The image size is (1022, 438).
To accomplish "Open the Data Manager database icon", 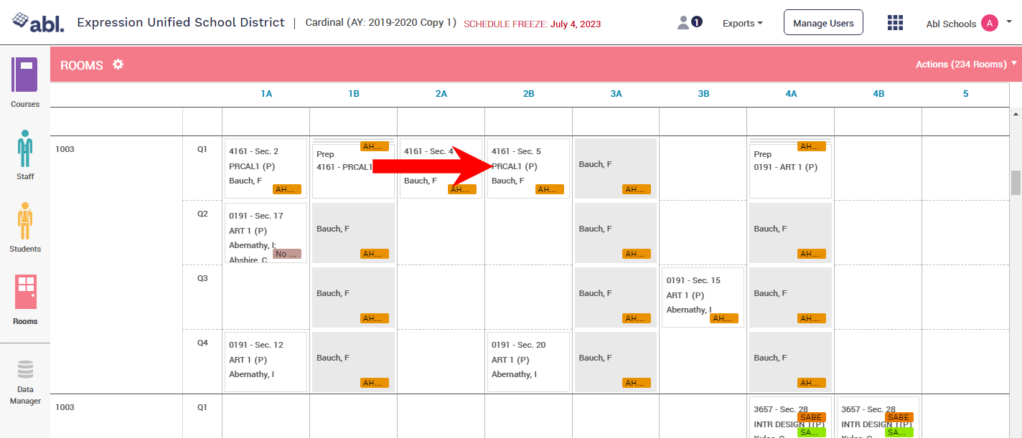I will [25, 370].
